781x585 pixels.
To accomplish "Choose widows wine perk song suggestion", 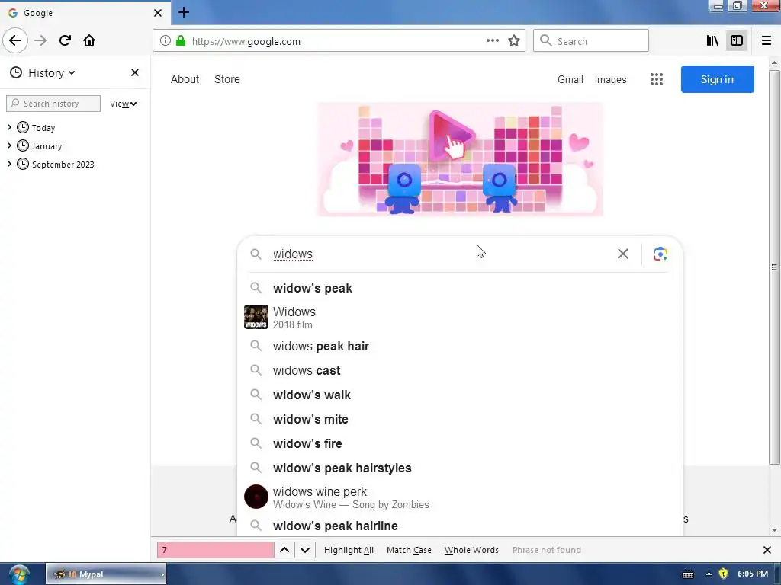I will (x=459, y=497).
